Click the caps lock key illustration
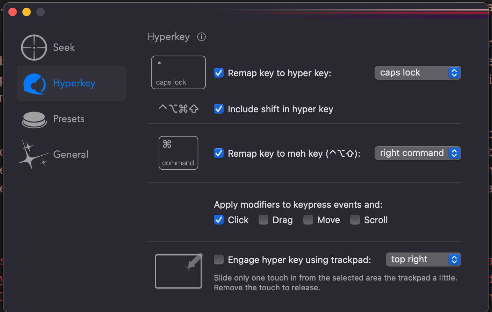The image size is (492, 312). tap(178, 72)
